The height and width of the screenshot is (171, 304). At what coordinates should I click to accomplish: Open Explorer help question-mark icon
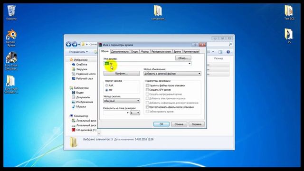click(228, 52)
